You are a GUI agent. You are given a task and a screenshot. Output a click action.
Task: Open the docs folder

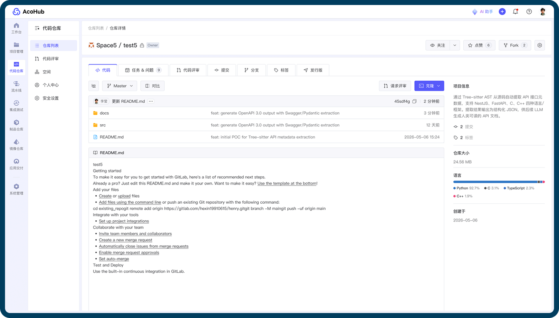coord(104,113)
